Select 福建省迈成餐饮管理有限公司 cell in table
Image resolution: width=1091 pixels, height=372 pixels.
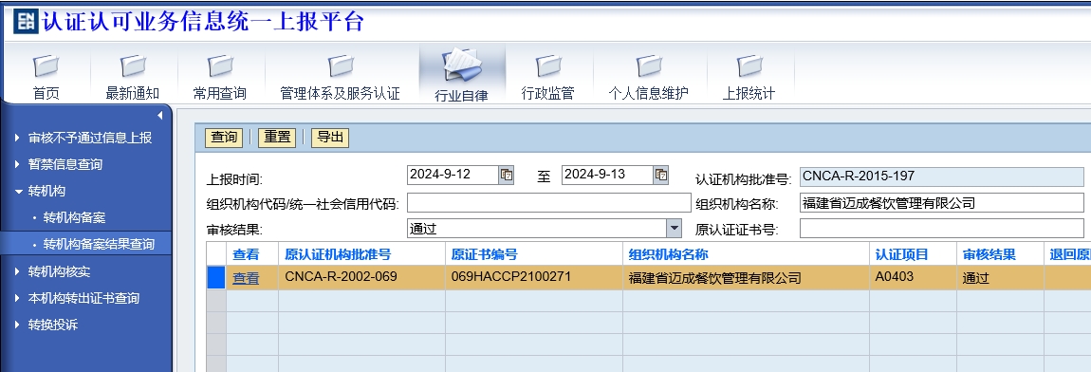tap(746, 277)
